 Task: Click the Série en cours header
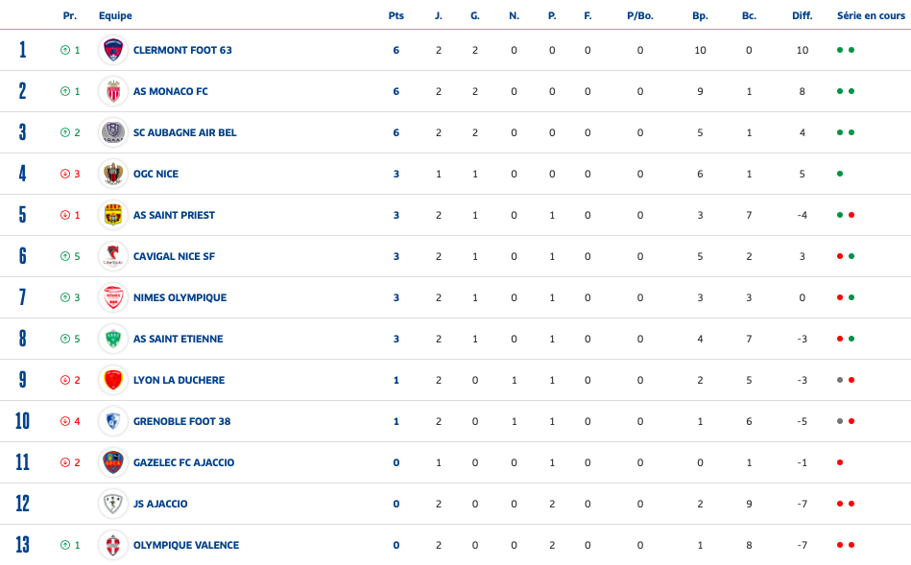pyautogui.click(x=871, y=15)
